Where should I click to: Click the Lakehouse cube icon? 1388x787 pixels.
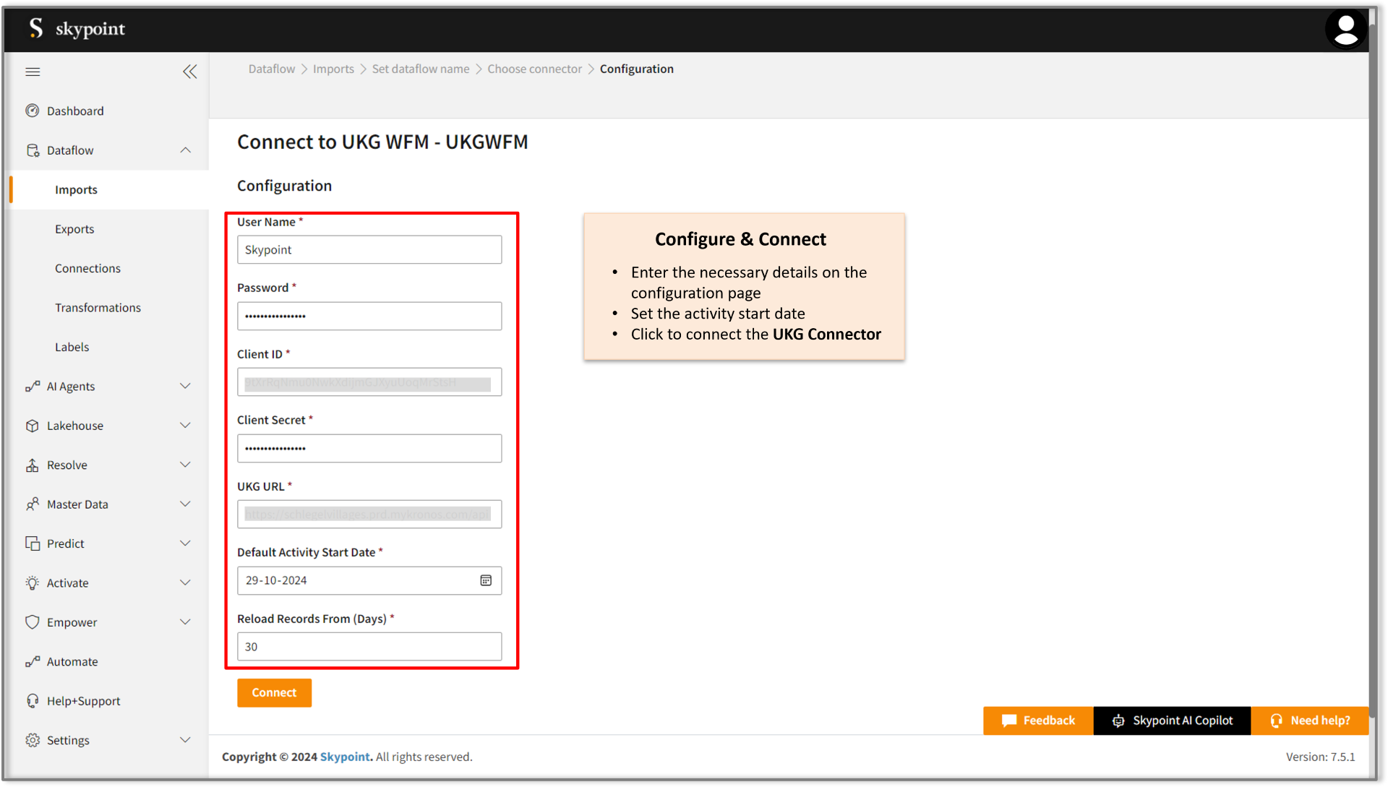coord(33,426)
